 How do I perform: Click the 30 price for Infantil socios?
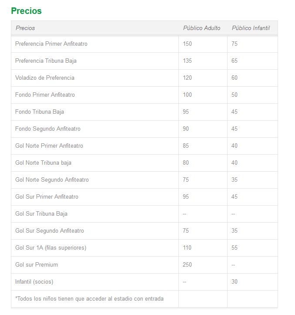point(235,281)
